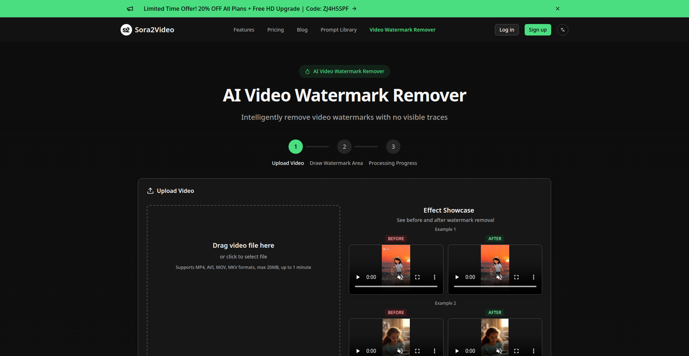The image size is (689, 356).
Task: Unmute the Example 2 AFTER video
Action: [499, 351]
